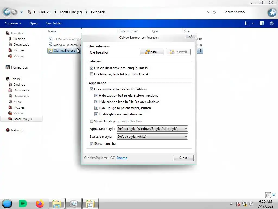Launch Firefox from the taskbar
Image resolution: width=278 pixels, height=209 pixels.
pos(40,204)
